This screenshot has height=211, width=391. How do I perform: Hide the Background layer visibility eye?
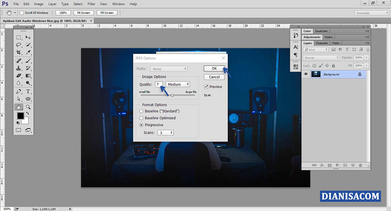306,74
